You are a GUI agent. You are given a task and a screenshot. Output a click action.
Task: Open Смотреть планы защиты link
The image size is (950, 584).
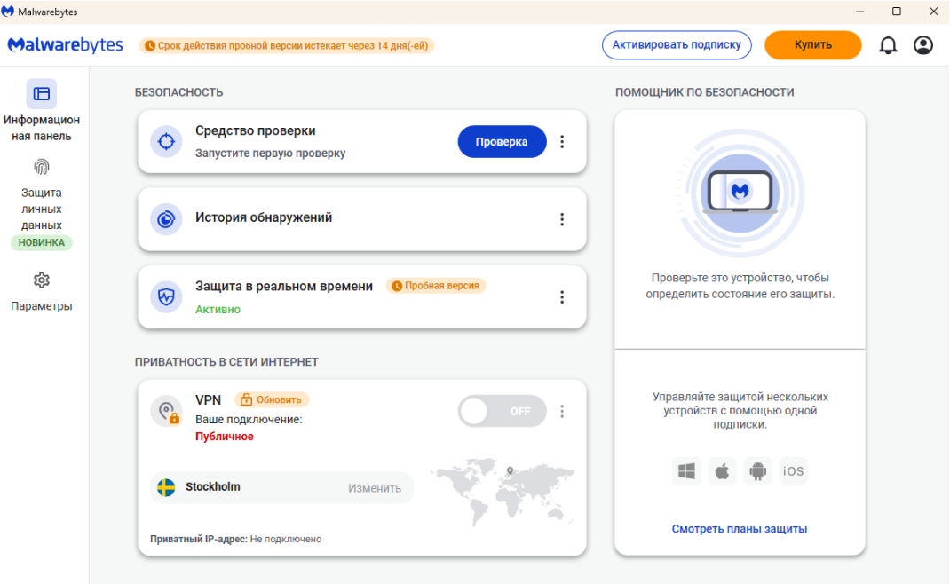740,529
